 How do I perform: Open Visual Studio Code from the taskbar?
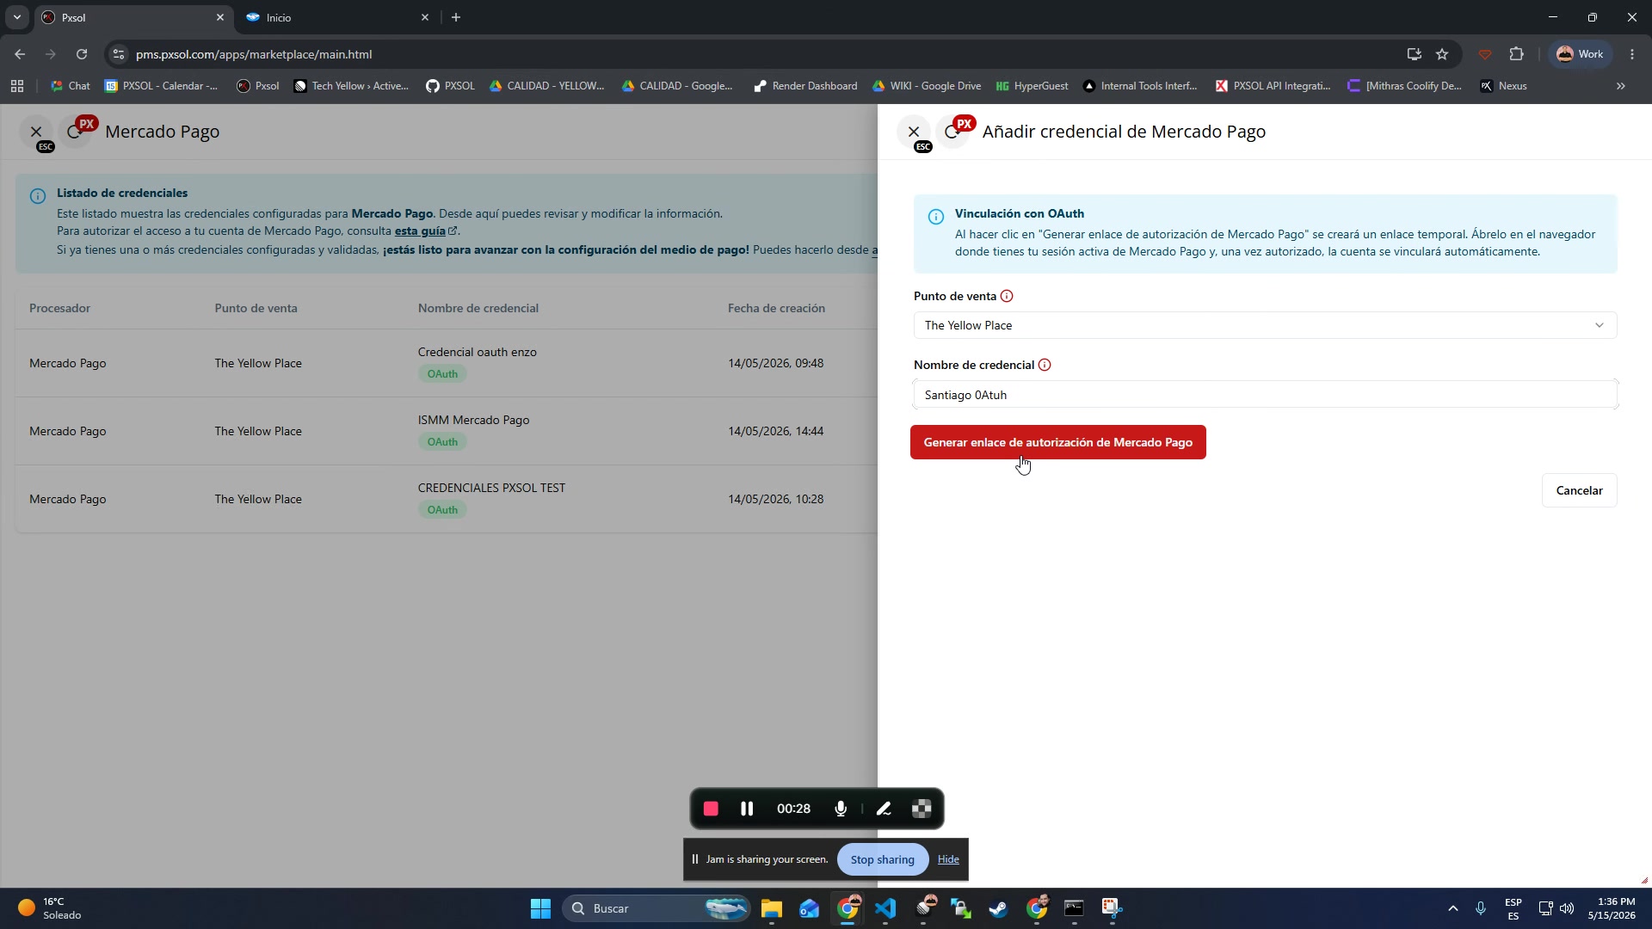[x=885, y=908]
